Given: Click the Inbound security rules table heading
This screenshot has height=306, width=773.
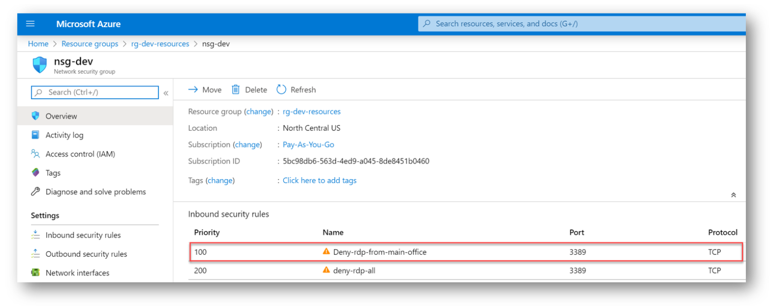Looking at the screenshot, I should pyautogui.click(x=228, y=214).
